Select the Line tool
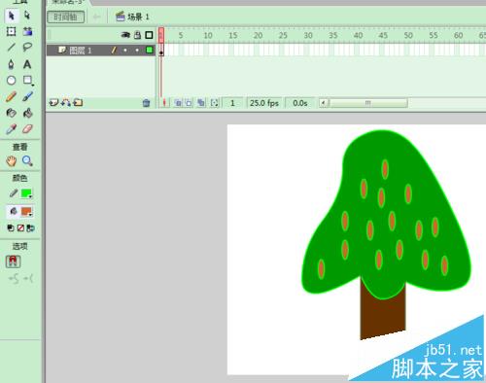The height and width of the screenshot is (383, 486). pyautogui.click(x=12, y=48)
